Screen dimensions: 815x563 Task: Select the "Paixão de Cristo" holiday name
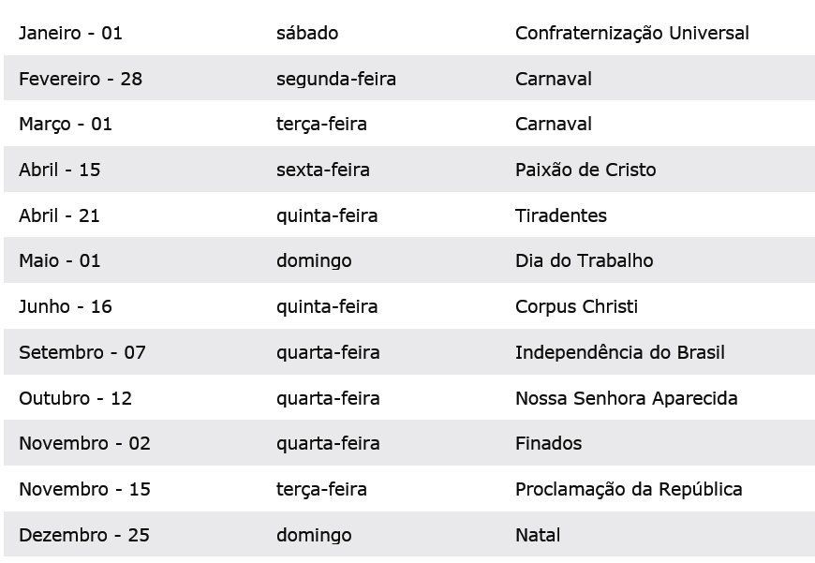click(x=585, y=170)
